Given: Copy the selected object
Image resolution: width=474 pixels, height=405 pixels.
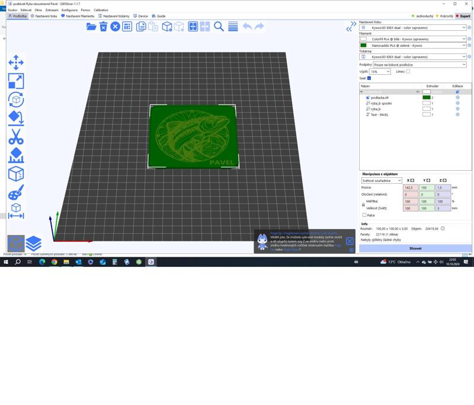Looking at the screenshot, I should click(141, 27).
